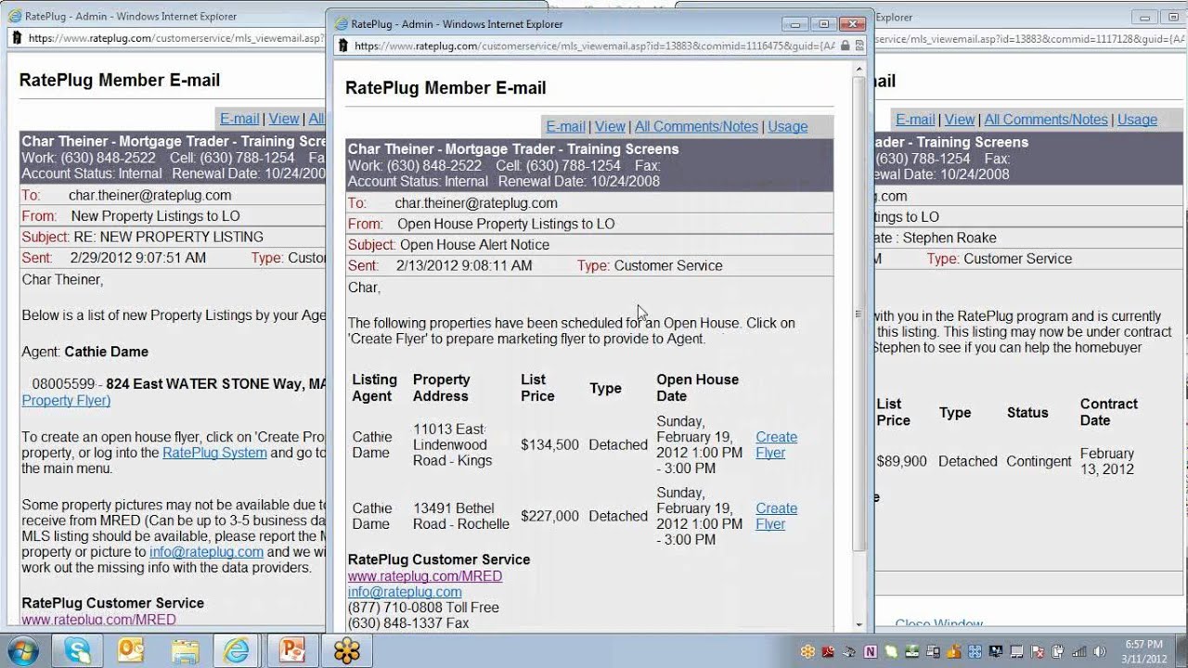Image resolution: width=1188 pixels, height=668 pixels.
Task: Open Windows Explorer folder on taskbar
Action: point(185,650)
